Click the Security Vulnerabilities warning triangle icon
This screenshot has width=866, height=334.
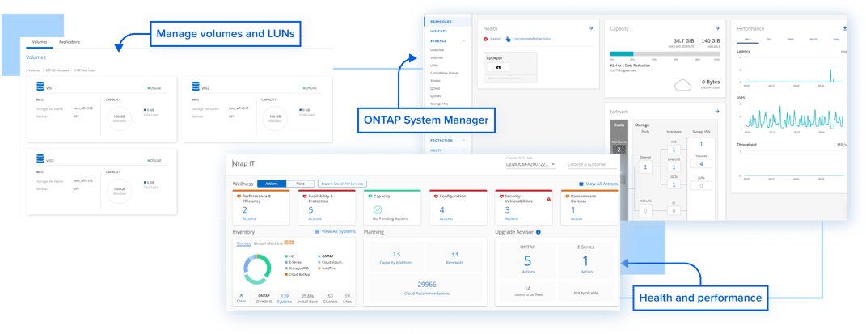[x=547, y=197]
